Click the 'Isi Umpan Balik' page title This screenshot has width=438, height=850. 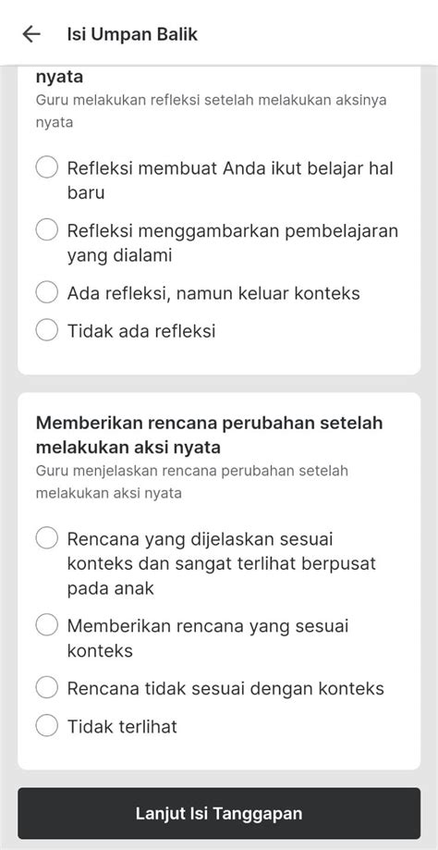click(x=132, y=34)
